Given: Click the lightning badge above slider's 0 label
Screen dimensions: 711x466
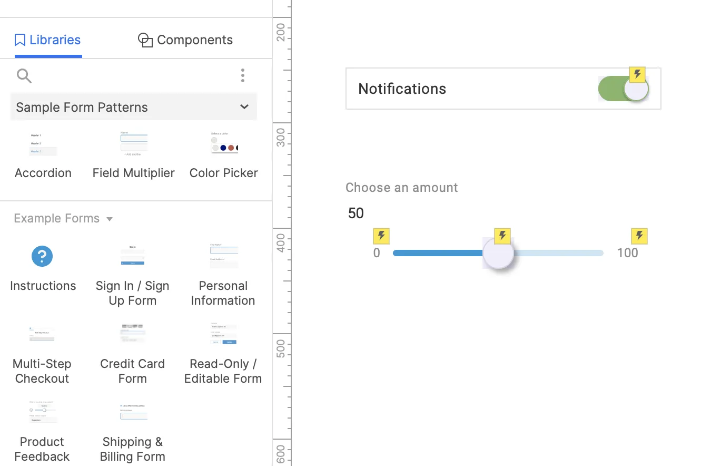Looking at the screenshot, I should click(381, 236).
